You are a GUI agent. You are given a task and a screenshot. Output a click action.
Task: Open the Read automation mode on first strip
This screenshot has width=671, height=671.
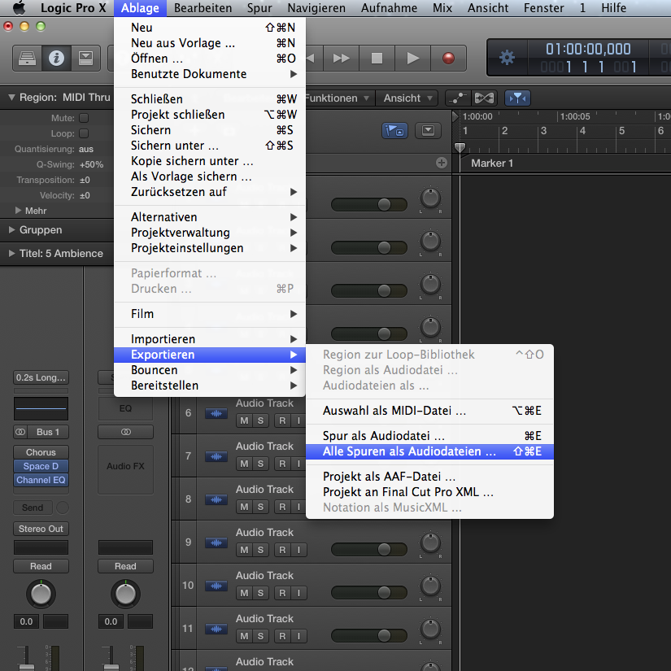pos(41,566)
